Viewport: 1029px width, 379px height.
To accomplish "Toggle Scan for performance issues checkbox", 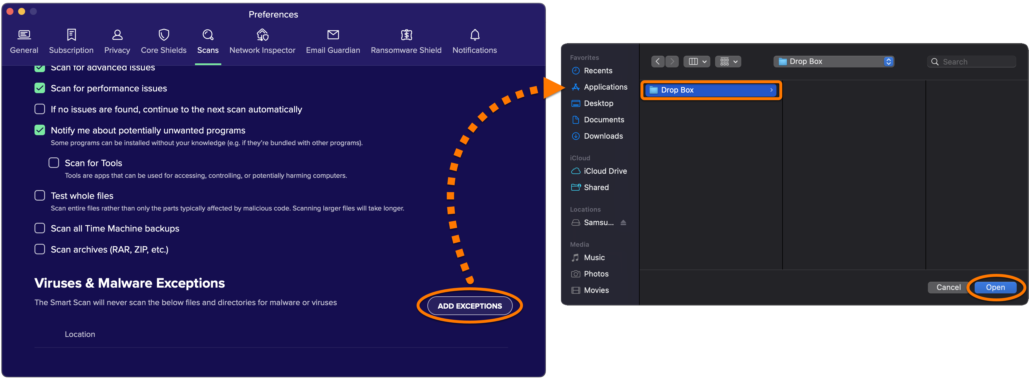I will click(39, 88).
